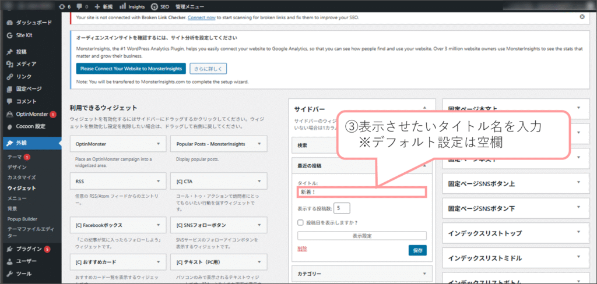Open Media library icon in sidebar

pos(10,64)
